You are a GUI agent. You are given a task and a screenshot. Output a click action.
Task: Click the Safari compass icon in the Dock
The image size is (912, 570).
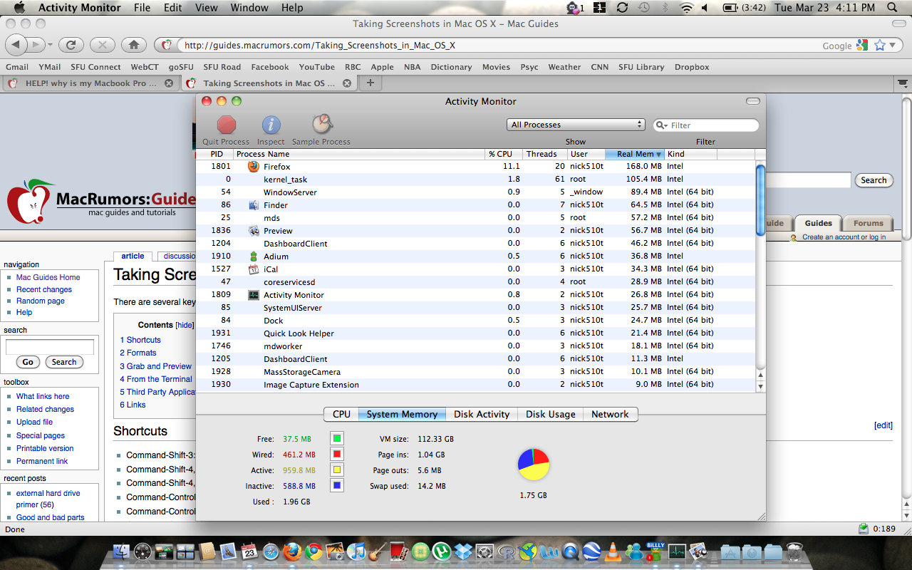point(271,551)
